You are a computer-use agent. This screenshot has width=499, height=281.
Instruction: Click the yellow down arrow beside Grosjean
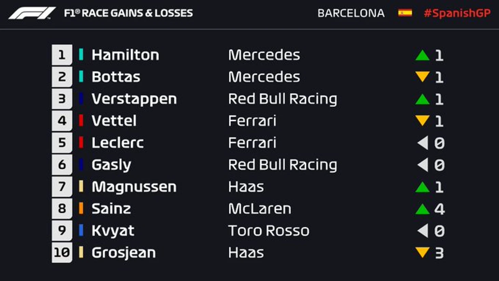click(x=422, y=252)
